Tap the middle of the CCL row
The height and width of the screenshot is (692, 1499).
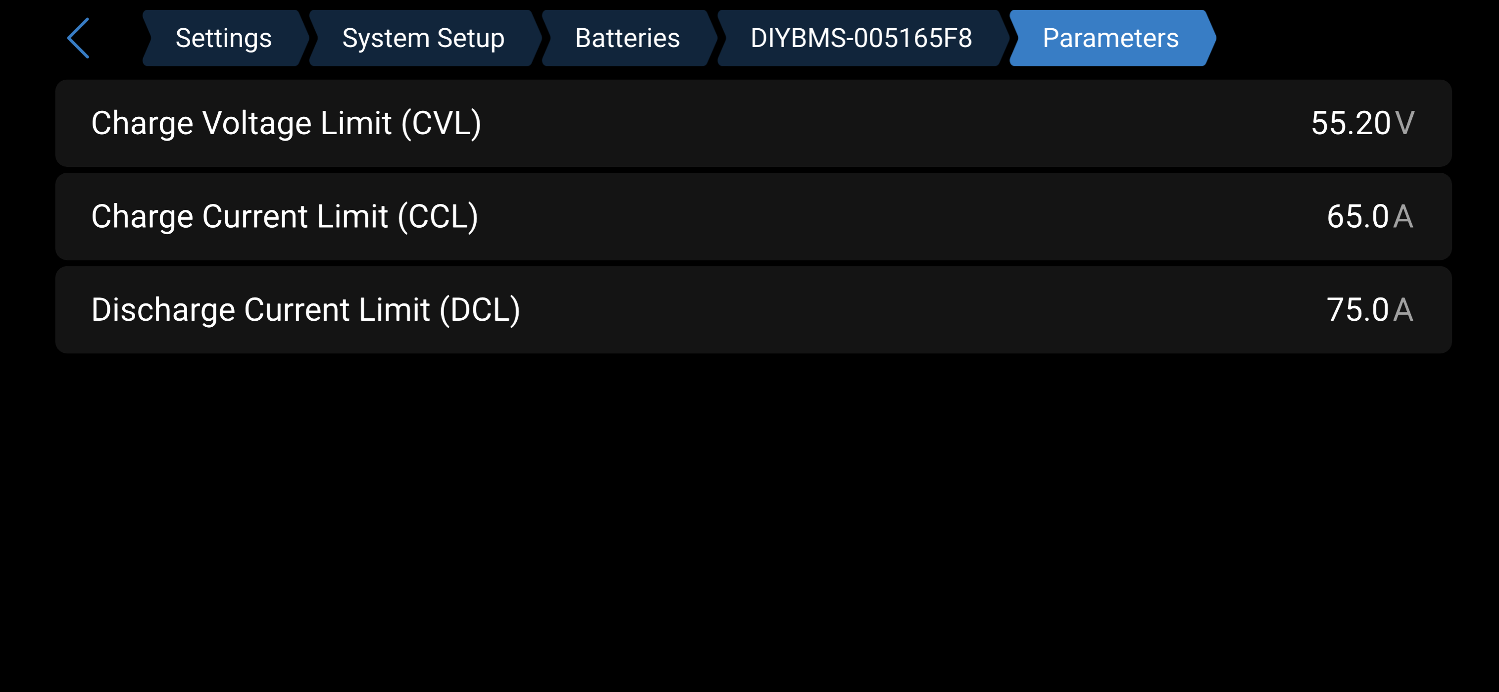pyautogui.click(x=753, y=216)
